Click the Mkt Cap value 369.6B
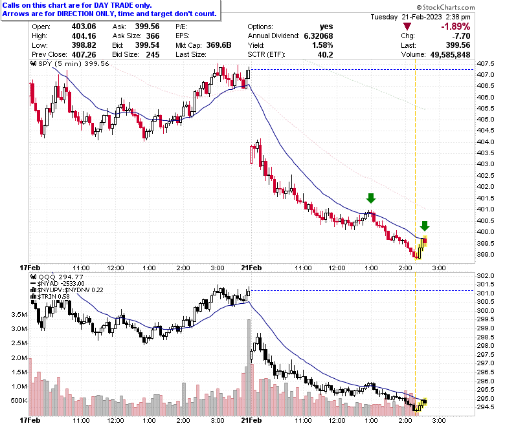The height and width of the screenshot is (426, 505). click(x=219, y=45)
